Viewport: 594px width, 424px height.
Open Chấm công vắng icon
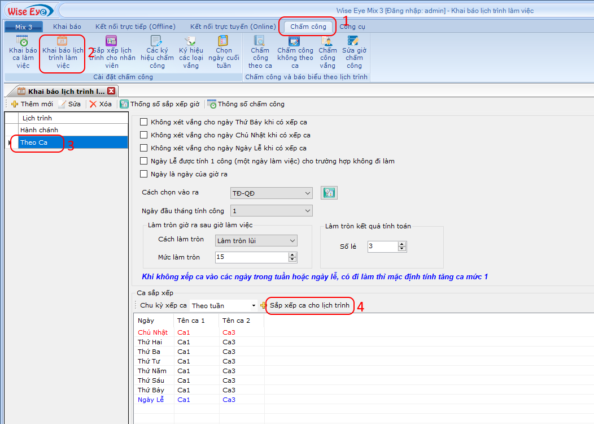327,51
